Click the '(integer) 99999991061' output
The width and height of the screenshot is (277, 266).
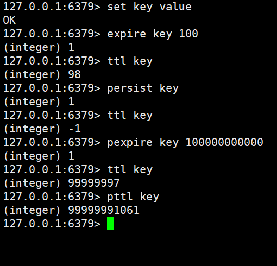[71, 210]
